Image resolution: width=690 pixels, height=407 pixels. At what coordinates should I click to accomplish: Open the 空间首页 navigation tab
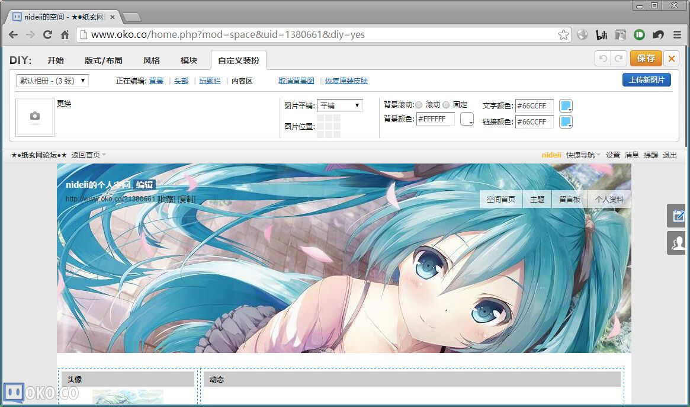click(x=501, y=199)
